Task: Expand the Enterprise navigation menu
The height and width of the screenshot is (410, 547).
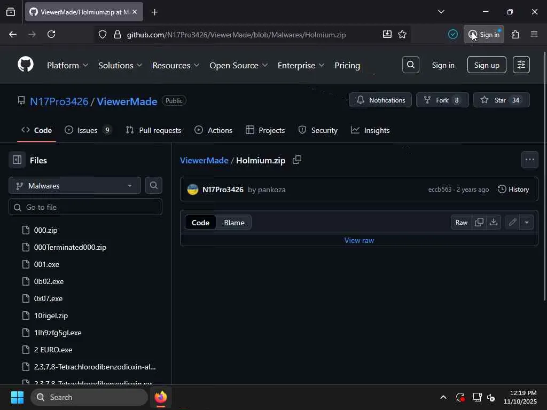Action: (301, 65)
